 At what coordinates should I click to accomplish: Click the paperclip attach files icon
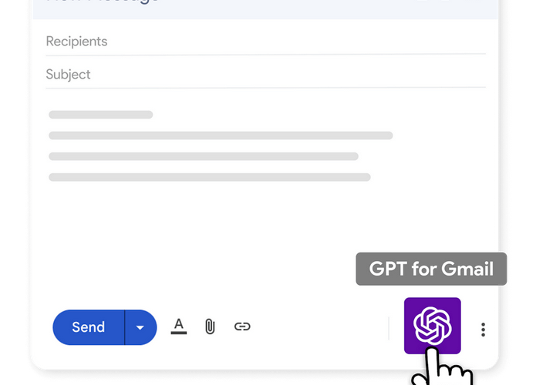pos(209,326)
